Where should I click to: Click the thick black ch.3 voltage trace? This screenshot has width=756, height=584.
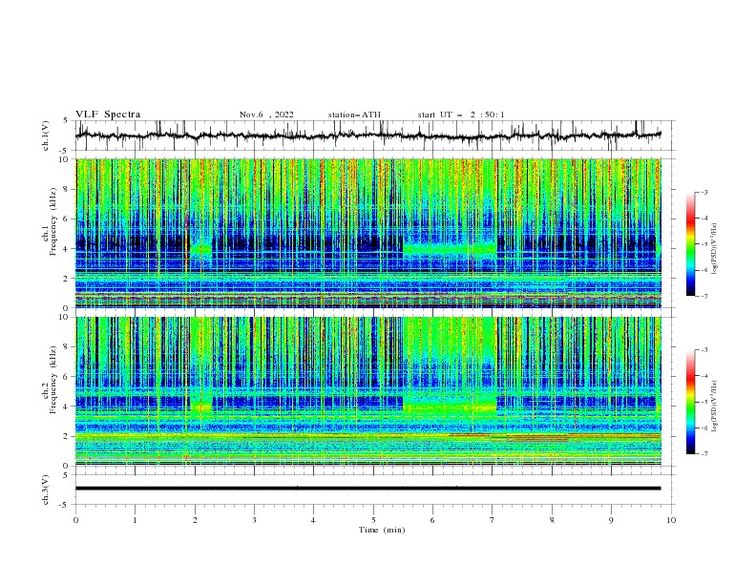(x=368, y=489)
